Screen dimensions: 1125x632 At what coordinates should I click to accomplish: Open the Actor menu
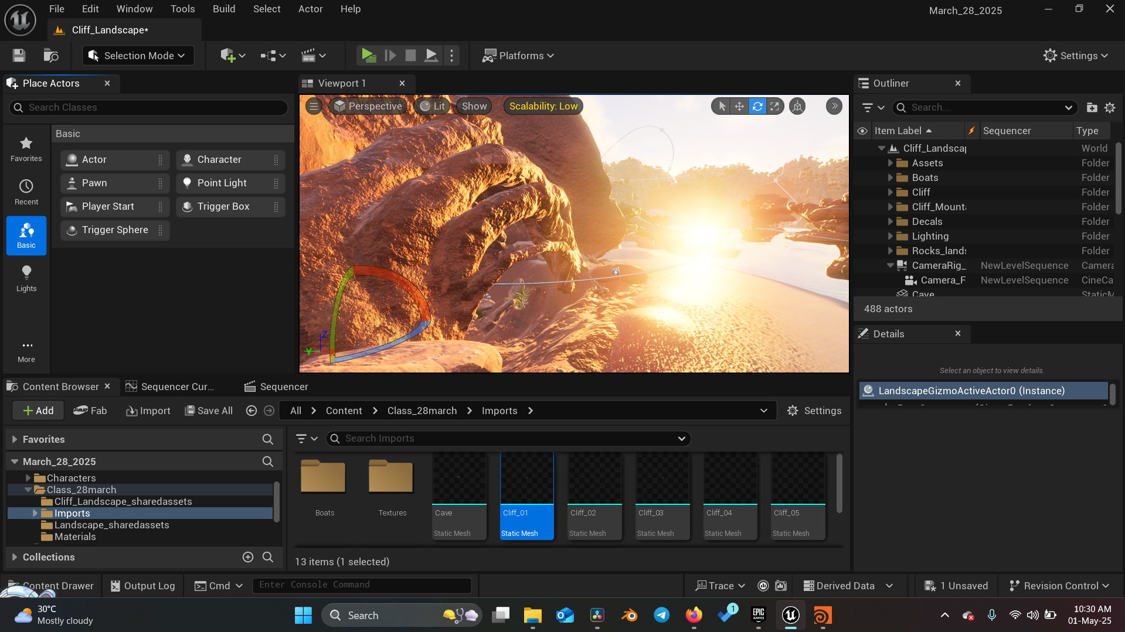(311, 9)
